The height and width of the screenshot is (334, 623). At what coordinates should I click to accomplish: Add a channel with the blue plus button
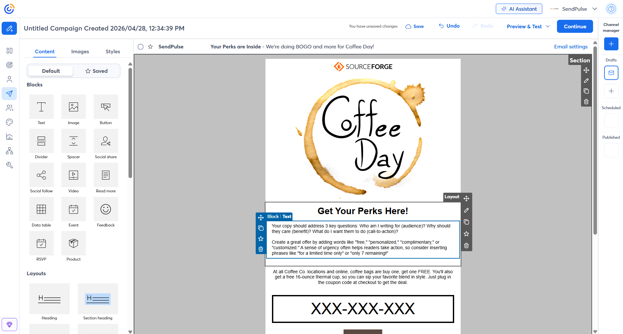pos(611,44)
